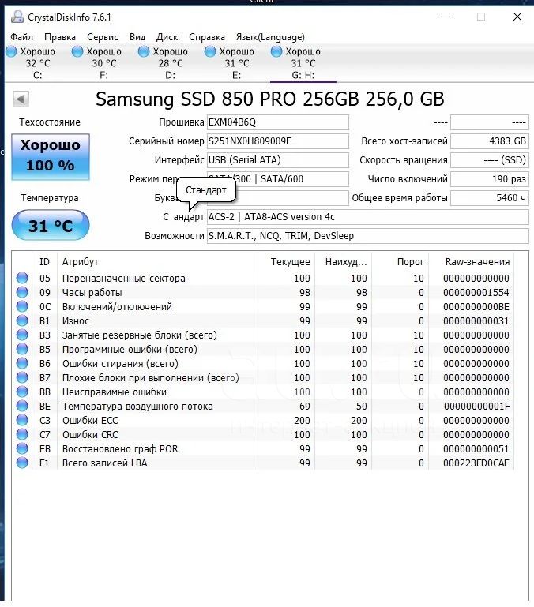Click the Наихуд... column header
Viewport: 534px width, 607px height.
point(344,262)
